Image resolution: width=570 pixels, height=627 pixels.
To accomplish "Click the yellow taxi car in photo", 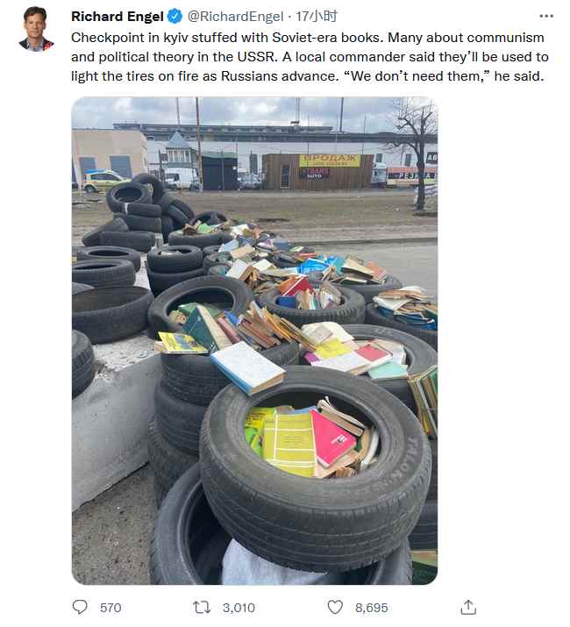I will tap(102, 181).
